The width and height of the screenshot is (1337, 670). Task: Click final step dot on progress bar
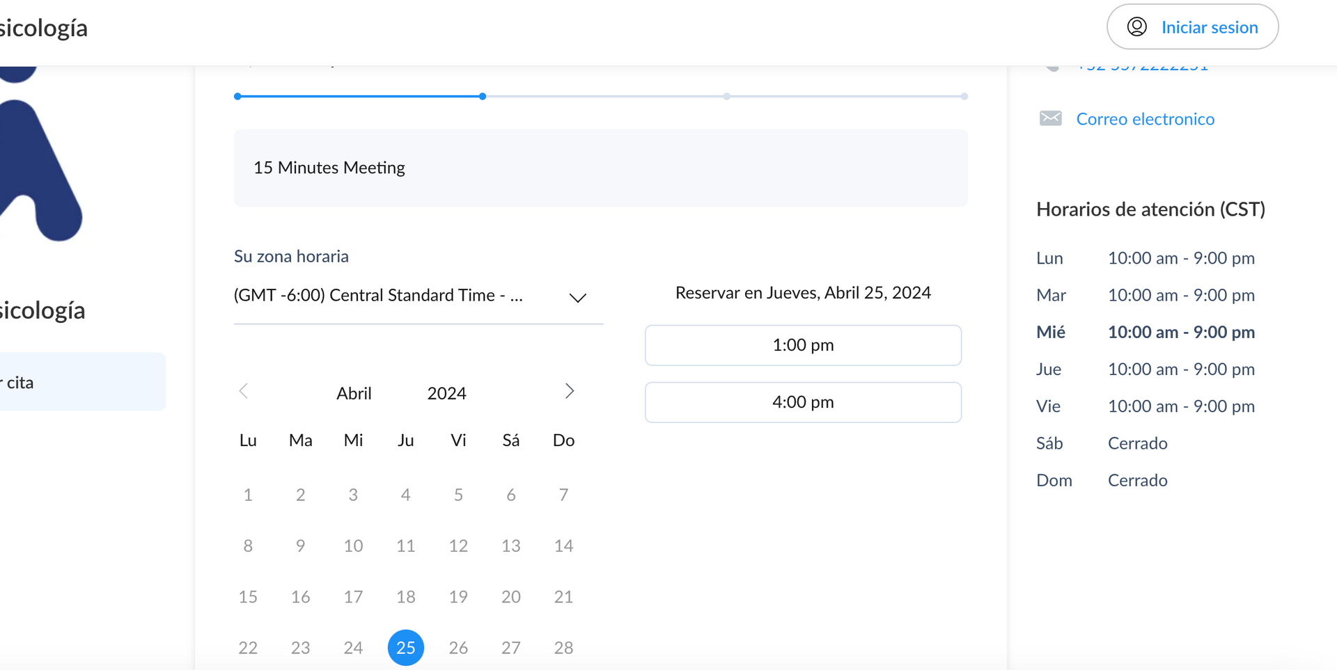[964, 97]
